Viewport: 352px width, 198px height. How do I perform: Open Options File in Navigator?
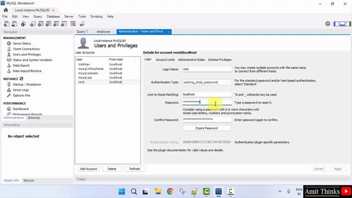[x=21, y=95]
